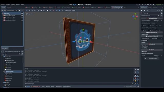The width and height of the screenshot is (164, 92).
Task: Switch to the player scene tab
Action: (34, 8)
